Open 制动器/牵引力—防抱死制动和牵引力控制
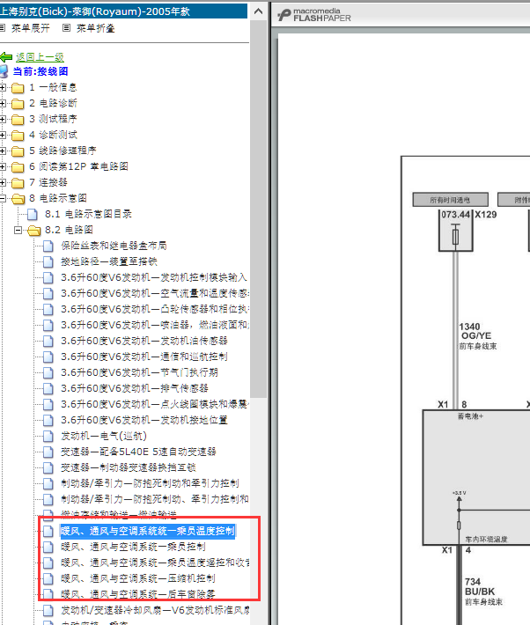This screenshot has height=625, width=530. (150, 483)
